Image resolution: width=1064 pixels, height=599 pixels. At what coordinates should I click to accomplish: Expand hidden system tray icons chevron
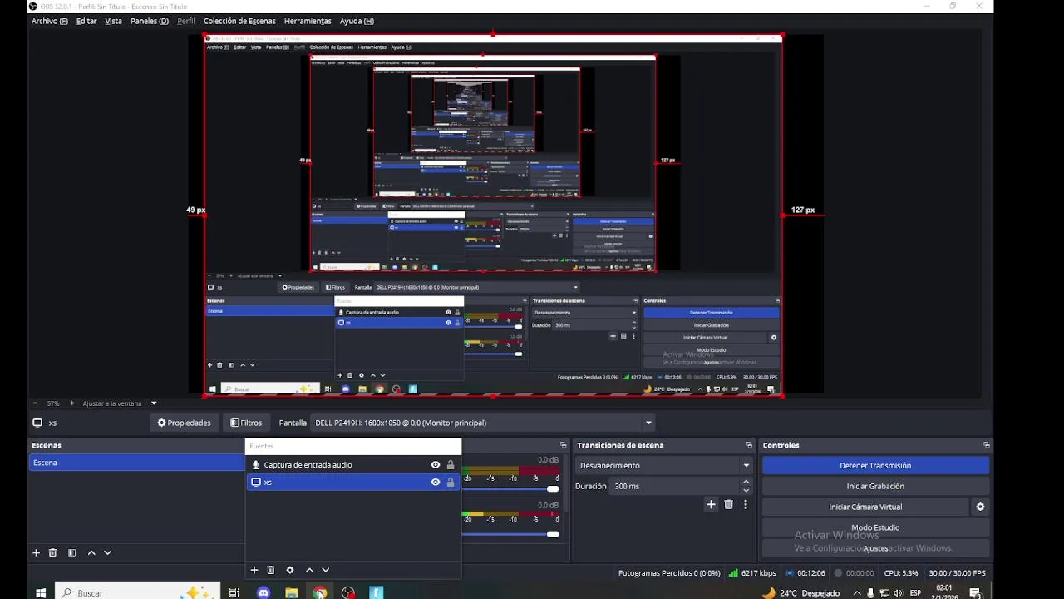click(x=857, y=593)
